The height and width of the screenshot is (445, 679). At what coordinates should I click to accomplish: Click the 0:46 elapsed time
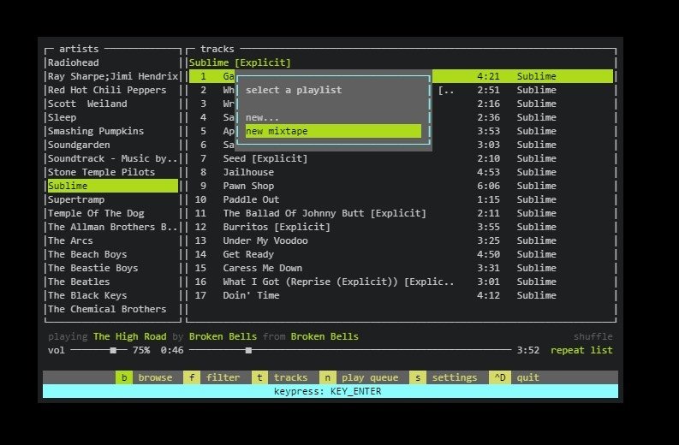coord(172,350)
